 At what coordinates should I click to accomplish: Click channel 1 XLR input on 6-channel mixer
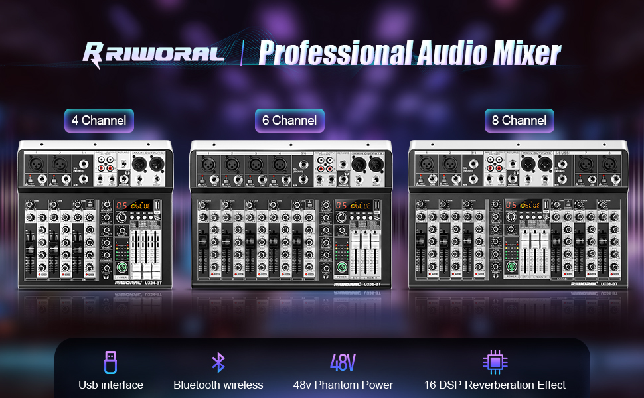(x=208, y=165)
